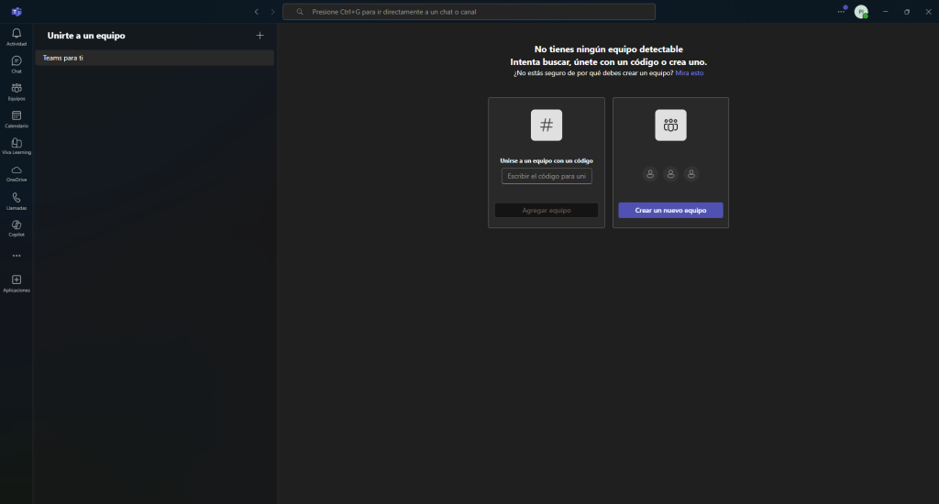Open the Mira esto link
The height and width of the screenshot is (504, 939).
point(690,72)
